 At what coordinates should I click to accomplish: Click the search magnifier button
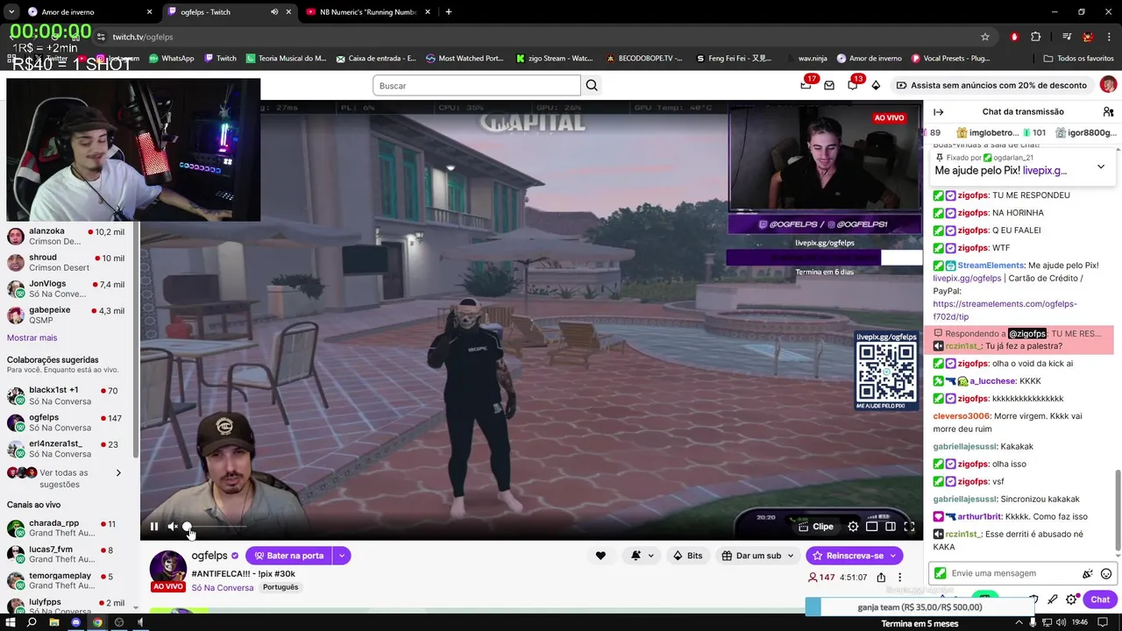click(x=592, y=85)
